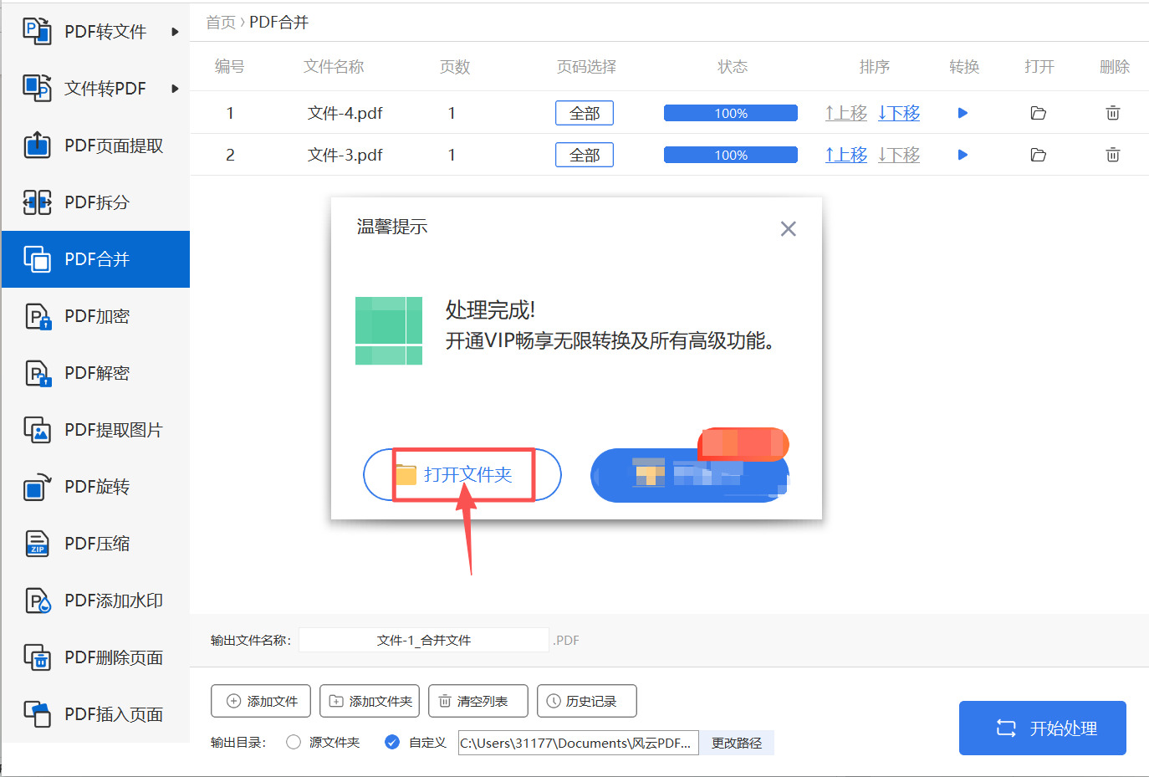Open output folder icon for 文件-4.pdf row

click(1038, 112)
